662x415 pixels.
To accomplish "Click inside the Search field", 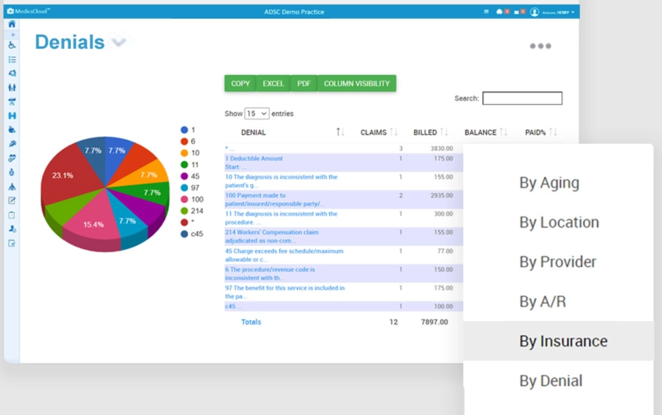I will point(522,98).
